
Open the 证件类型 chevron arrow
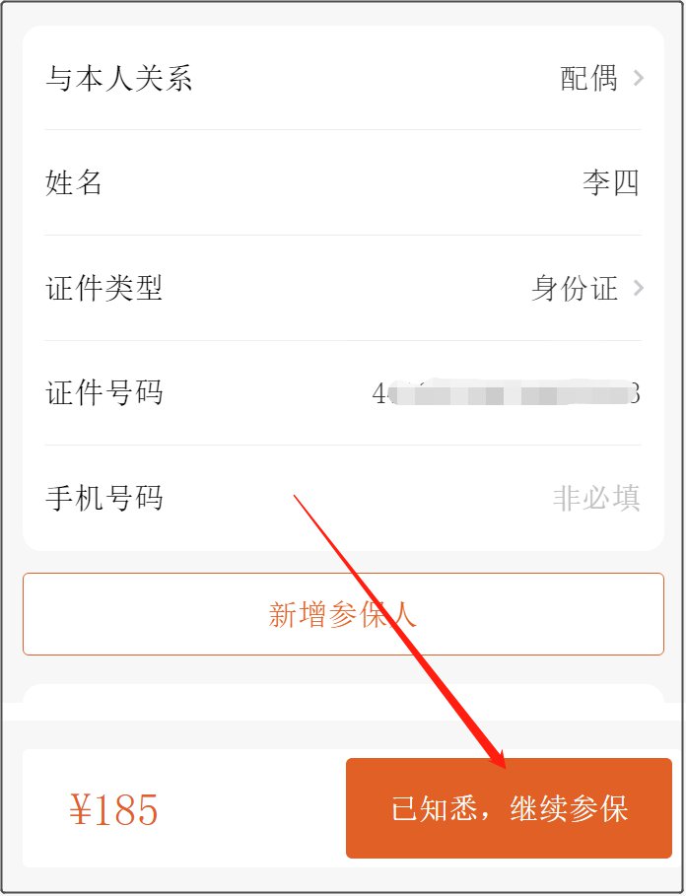(639, 288)
